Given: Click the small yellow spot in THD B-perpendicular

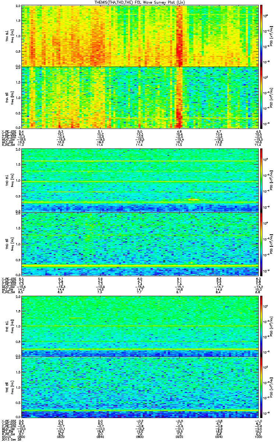Looking at the screenshot, I should coord(193,199).
